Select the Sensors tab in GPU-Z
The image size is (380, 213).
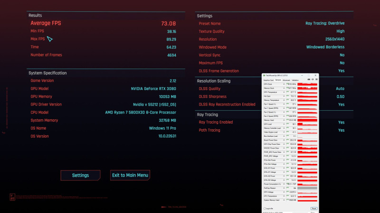(x=278, y=80)
